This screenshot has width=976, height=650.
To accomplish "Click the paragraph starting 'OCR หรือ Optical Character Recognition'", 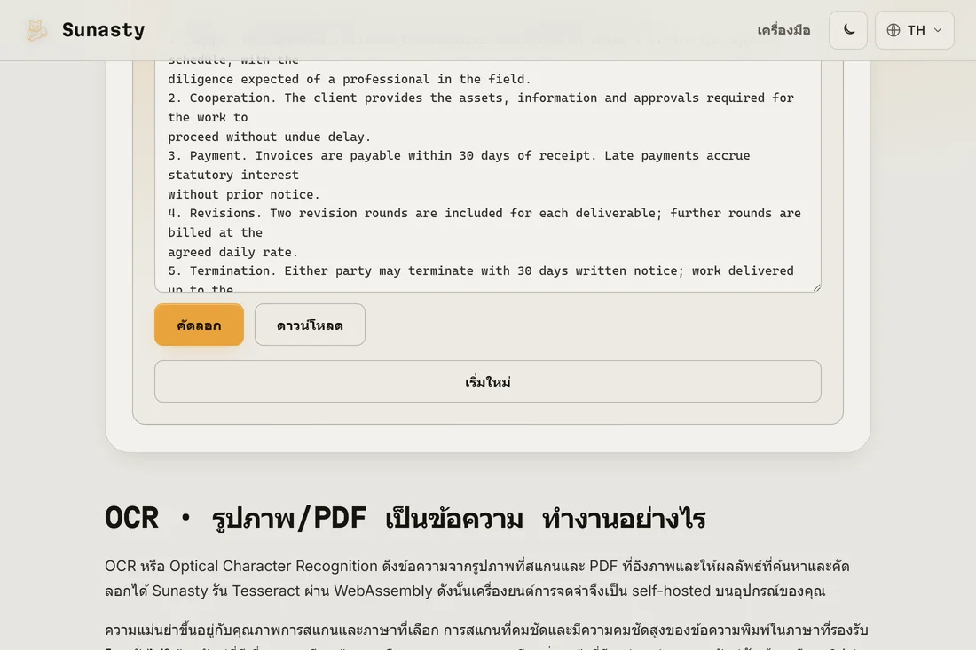I will point(477,578).
